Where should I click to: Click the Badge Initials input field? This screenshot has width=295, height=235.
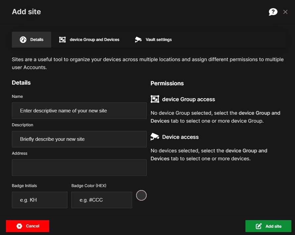(39, 200)
